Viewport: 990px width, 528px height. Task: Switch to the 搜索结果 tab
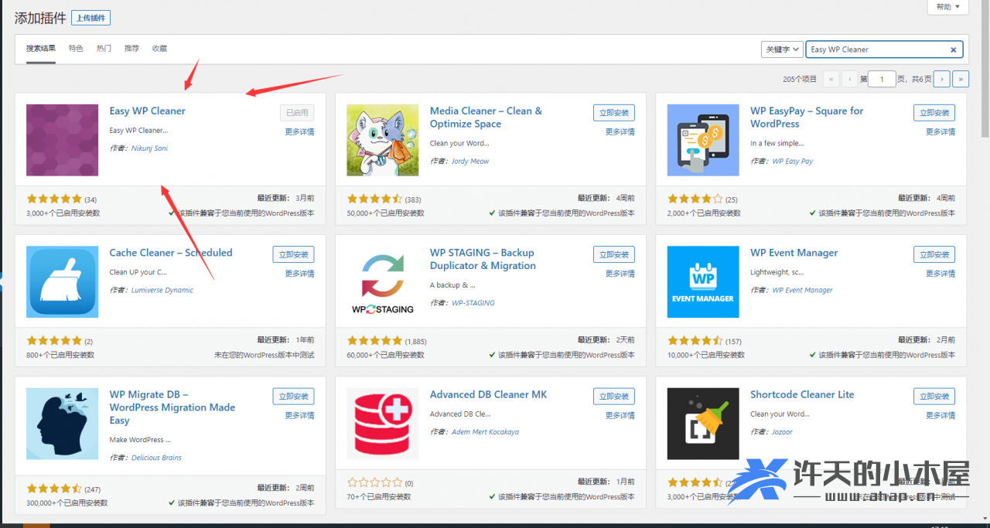click(41, 49)
